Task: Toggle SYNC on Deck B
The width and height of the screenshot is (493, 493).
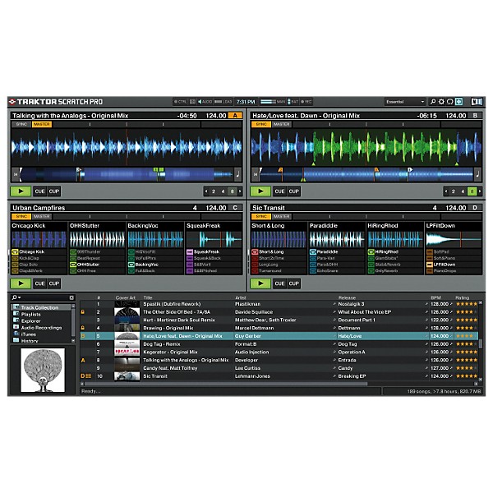Action: pos(261,124)
